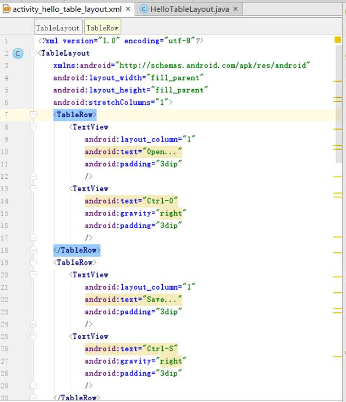Click android:layout_column="1" on line 21
The image size is (346, 402).
(x=140, y=287)
